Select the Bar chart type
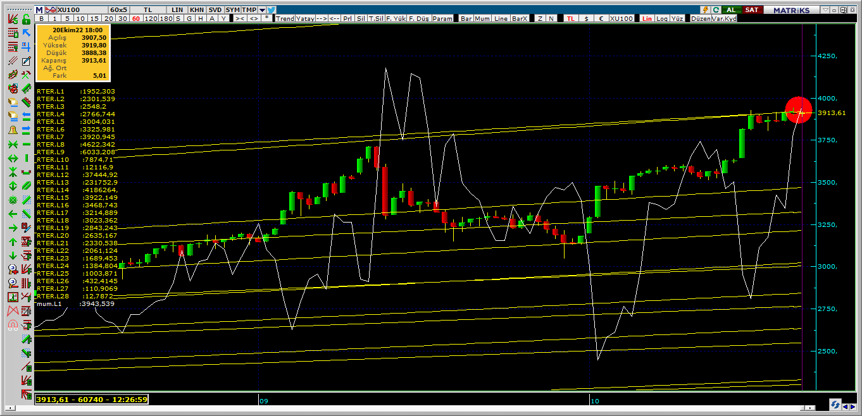The image size is (862, 416). point(466,19)
